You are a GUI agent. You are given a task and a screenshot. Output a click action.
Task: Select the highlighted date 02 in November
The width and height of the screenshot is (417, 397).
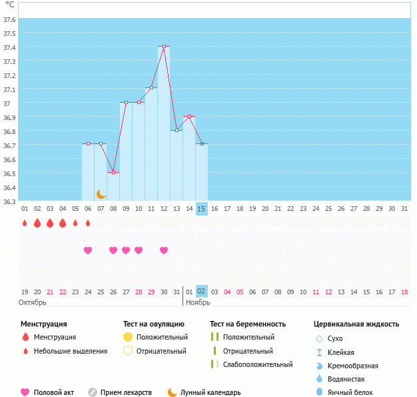(x=202, y=291)
